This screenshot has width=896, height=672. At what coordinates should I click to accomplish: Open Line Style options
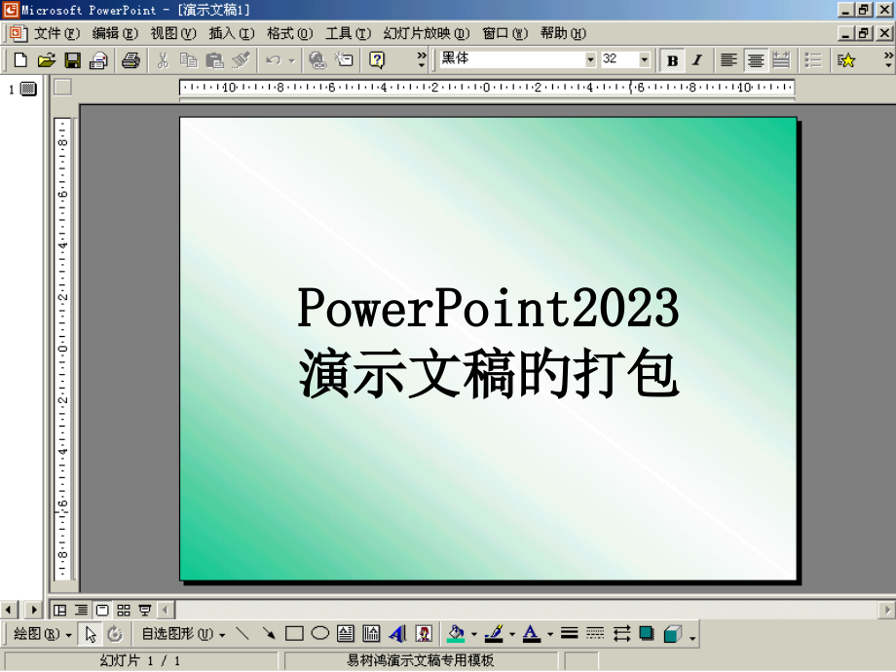pos(569,633)
